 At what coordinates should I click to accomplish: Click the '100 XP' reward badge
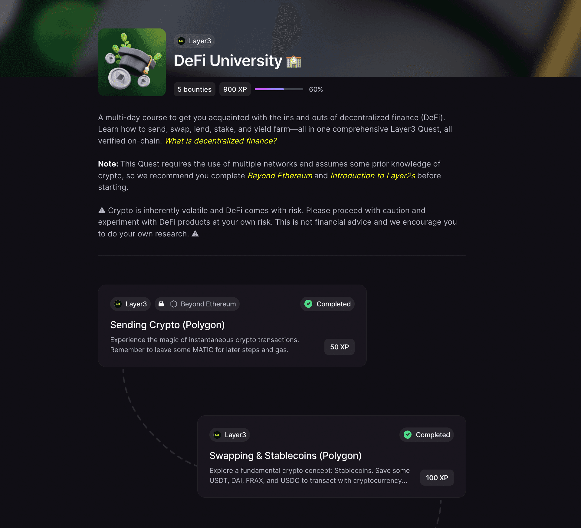(437, 478)
